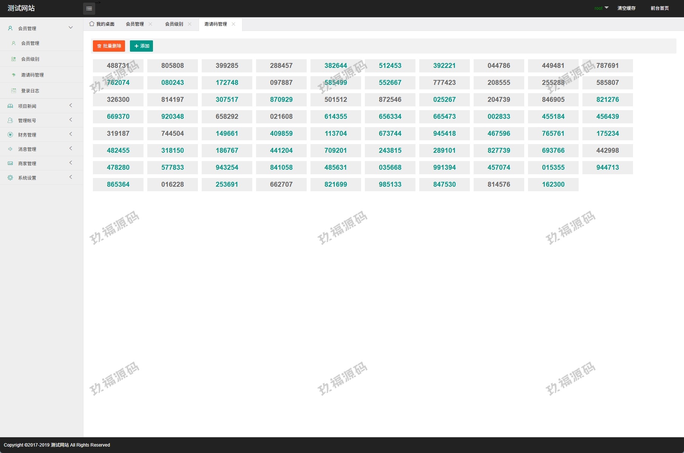The image size is (684, 453).
Task: Select invitation code 488731
Action: point(118,66)
